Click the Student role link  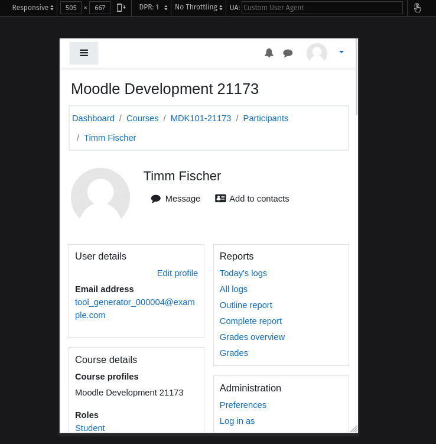coord(90,428)
